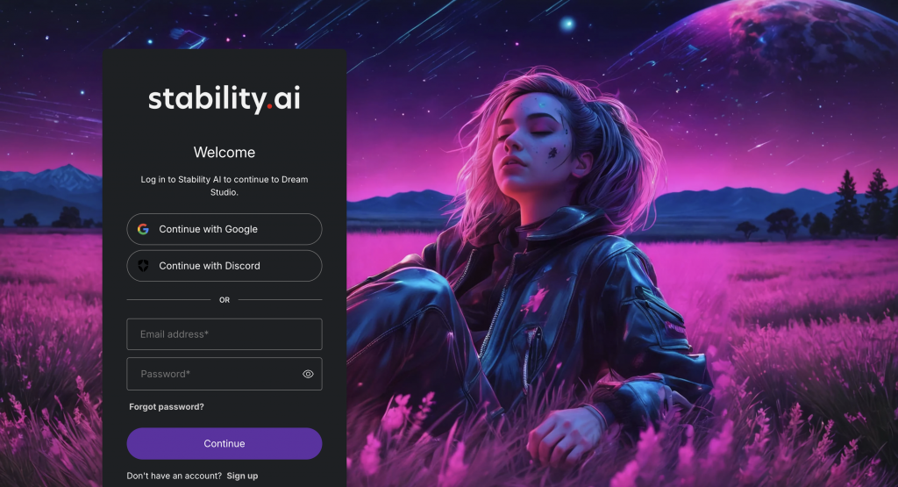Select the Continue with Google button
This screenshot has width=898, height=487.
tap(224, 229)
